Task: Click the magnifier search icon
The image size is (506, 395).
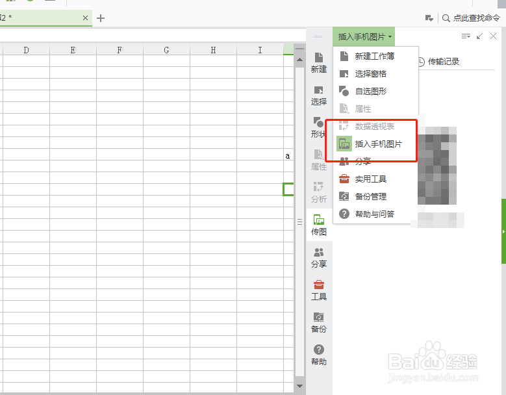Action: 446,18
